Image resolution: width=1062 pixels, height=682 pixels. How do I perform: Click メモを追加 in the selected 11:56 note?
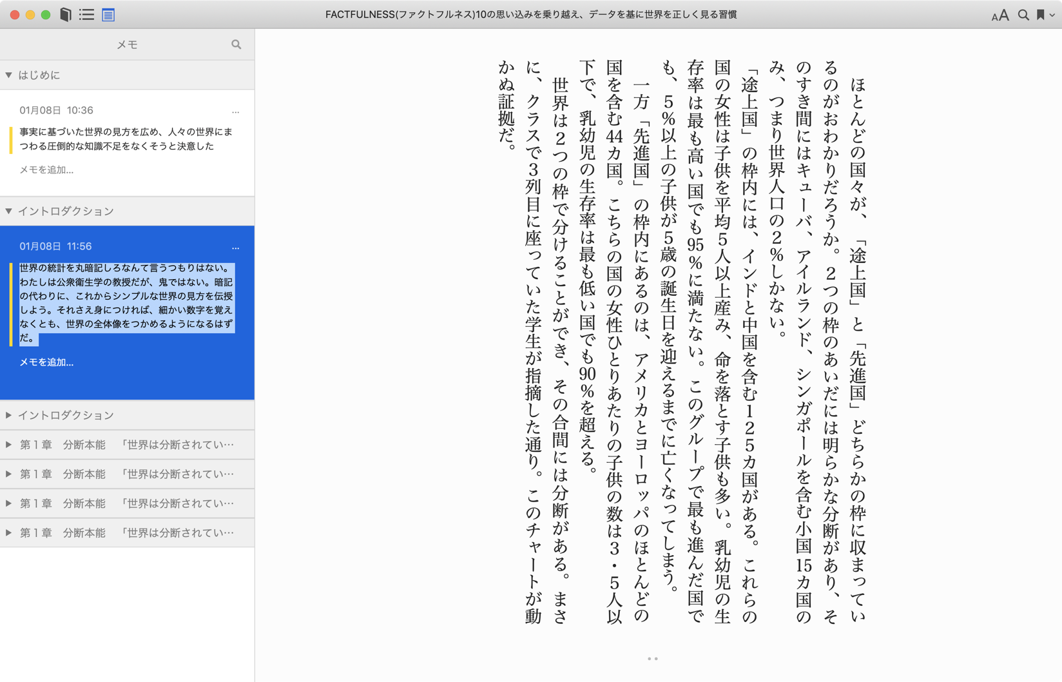46,362
